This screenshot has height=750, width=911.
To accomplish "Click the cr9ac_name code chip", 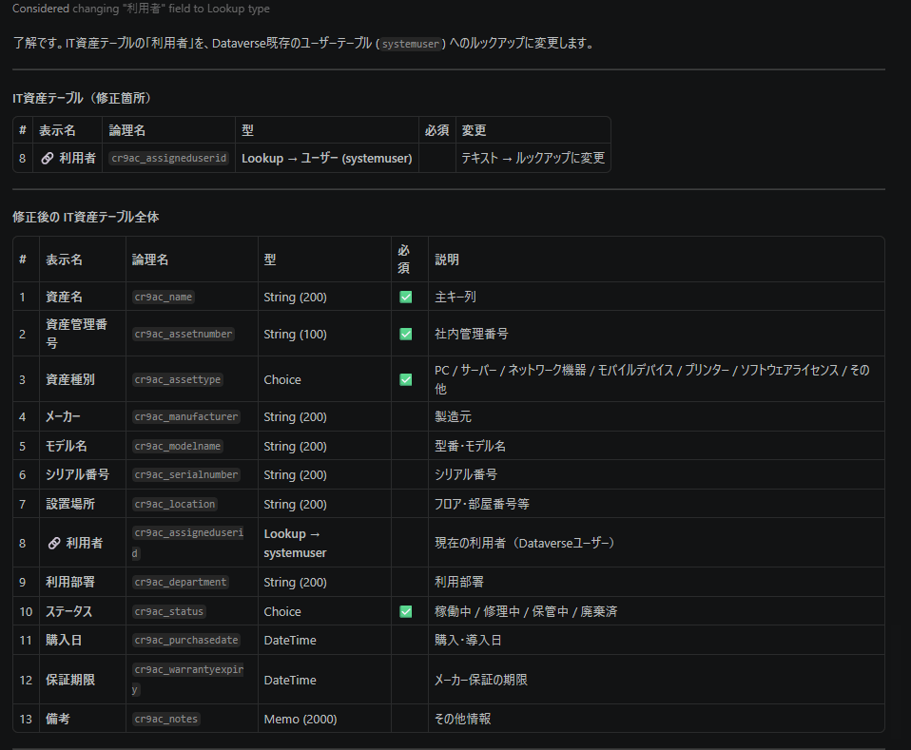I will [x=164, y=297].
